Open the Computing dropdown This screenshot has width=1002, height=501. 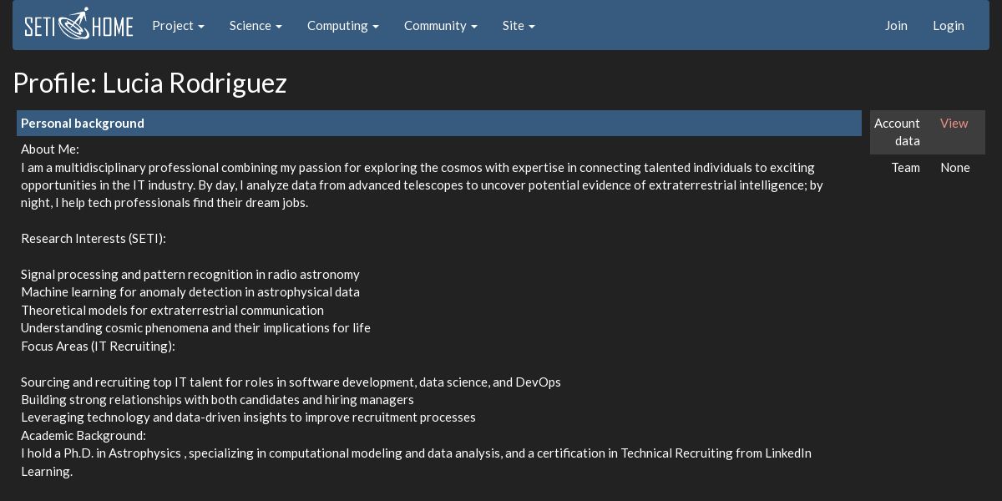(342, 26)
